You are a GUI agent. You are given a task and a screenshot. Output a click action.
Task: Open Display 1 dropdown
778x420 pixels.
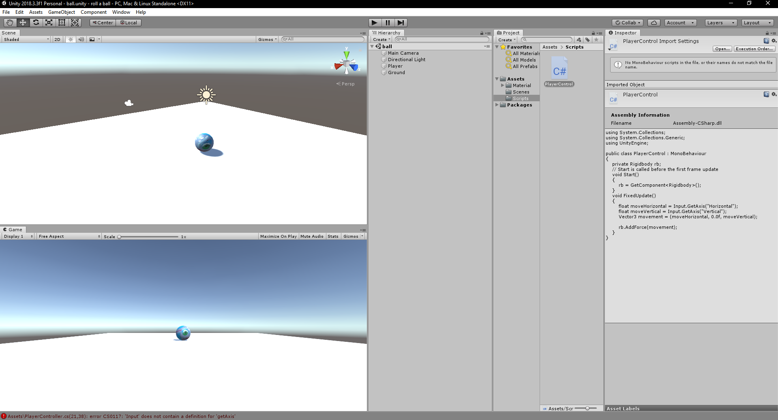tap(18, 237)
